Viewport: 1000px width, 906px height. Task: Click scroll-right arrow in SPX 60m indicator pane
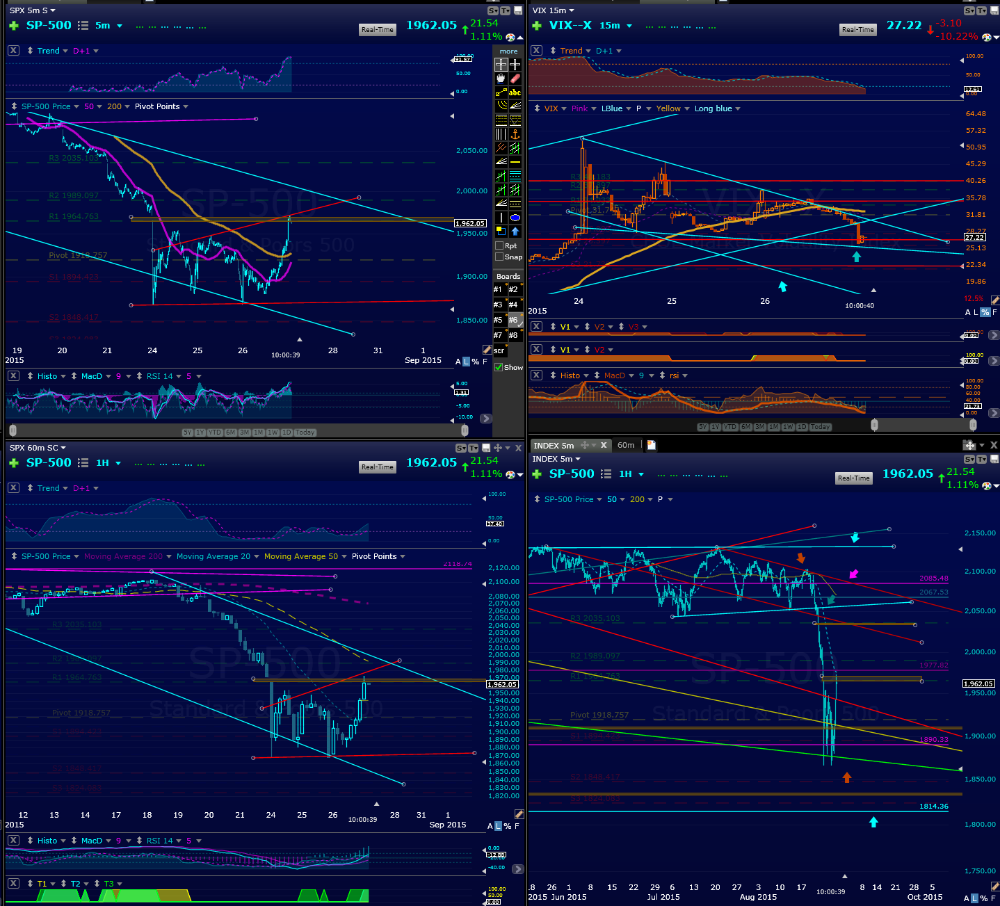pos(518,869)
